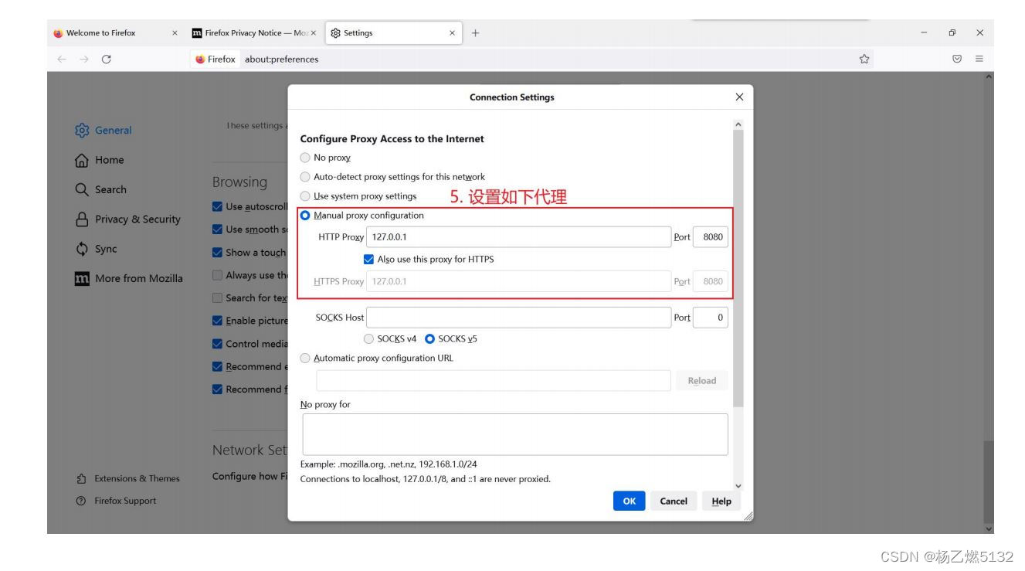Click the No proxy for text area
The height and width of the screenshot is (571, 1025).
(514, 434)
